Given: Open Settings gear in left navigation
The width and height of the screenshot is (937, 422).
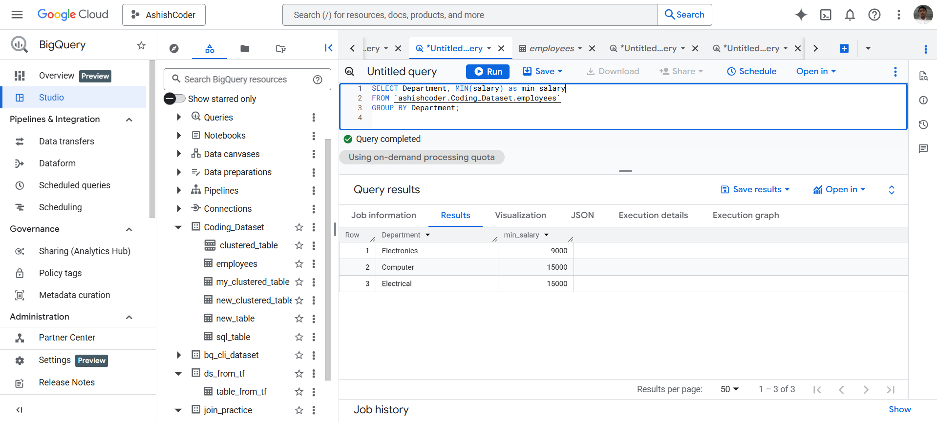Looking at the screenshot, I should coord(20,361).
